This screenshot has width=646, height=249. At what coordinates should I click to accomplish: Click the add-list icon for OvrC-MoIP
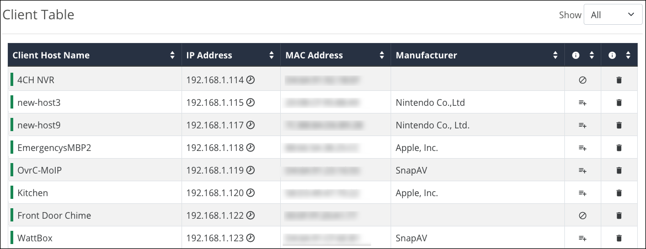point(583,170)
